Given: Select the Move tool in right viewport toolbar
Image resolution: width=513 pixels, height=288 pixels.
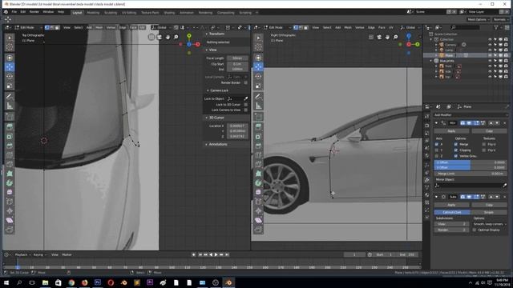Looking at the screenshot, I should 258,67.
